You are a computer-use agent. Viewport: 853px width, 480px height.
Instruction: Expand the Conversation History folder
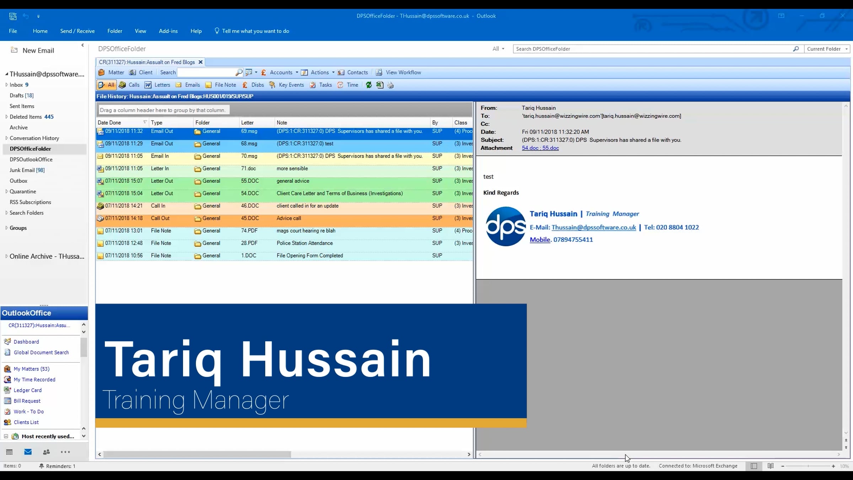click(x=6, y=138)
